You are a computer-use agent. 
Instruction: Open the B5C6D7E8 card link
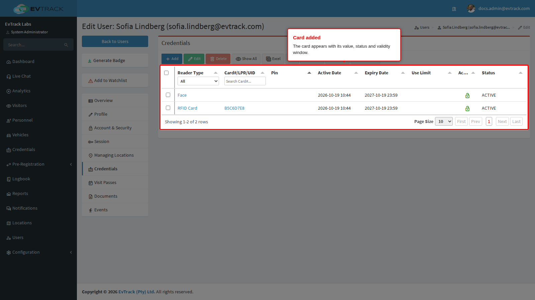pyautogui.click(x=234, y=108)
